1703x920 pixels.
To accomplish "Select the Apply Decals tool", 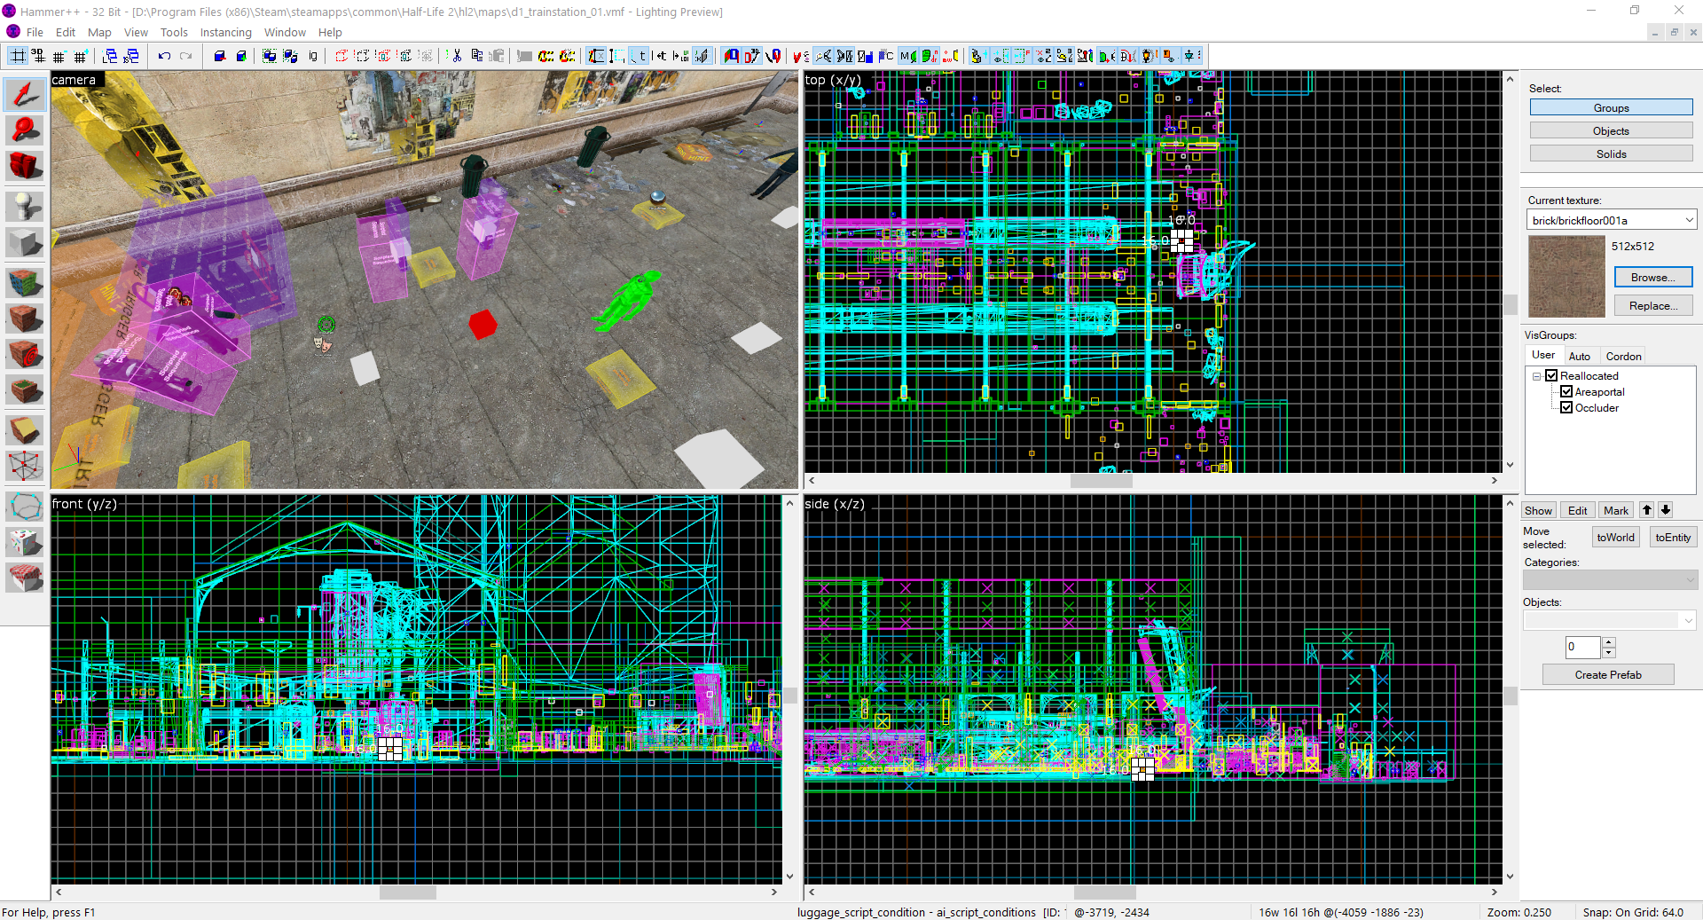I will (x=25, y=354).
